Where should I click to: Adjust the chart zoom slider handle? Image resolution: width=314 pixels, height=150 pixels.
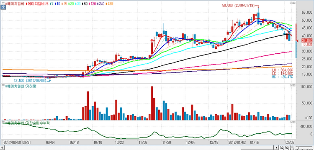click(299, 147)
